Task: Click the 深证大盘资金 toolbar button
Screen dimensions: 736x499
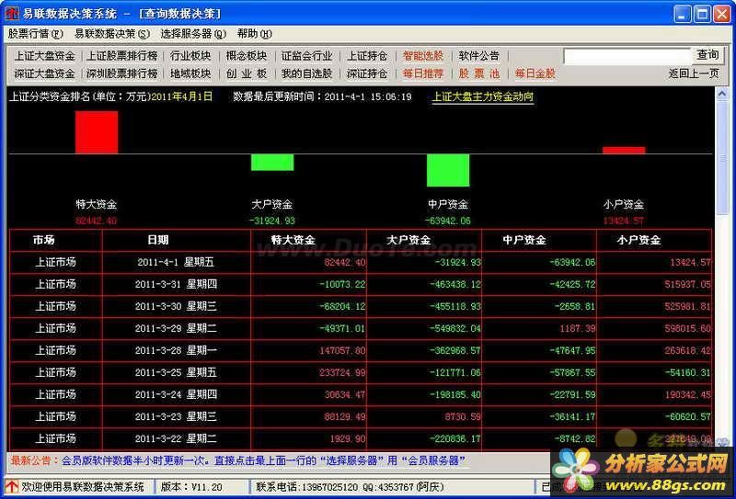Action: click(44, 74)
